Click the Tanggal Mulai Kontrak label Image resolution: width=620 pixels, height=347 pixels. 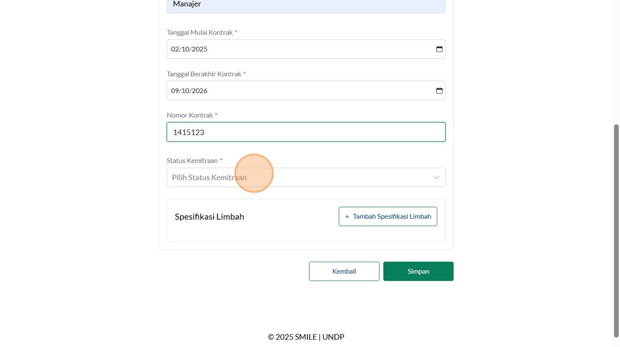(200, 33)
